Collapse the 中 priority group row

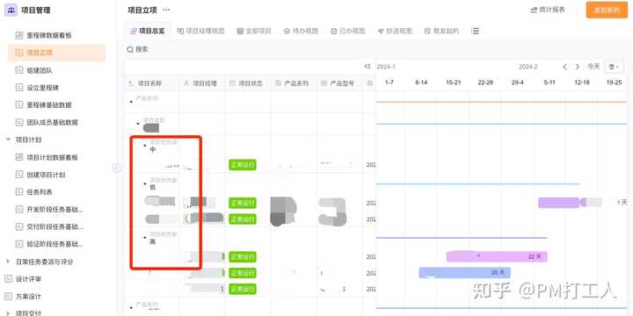click(x=145, y=146)
